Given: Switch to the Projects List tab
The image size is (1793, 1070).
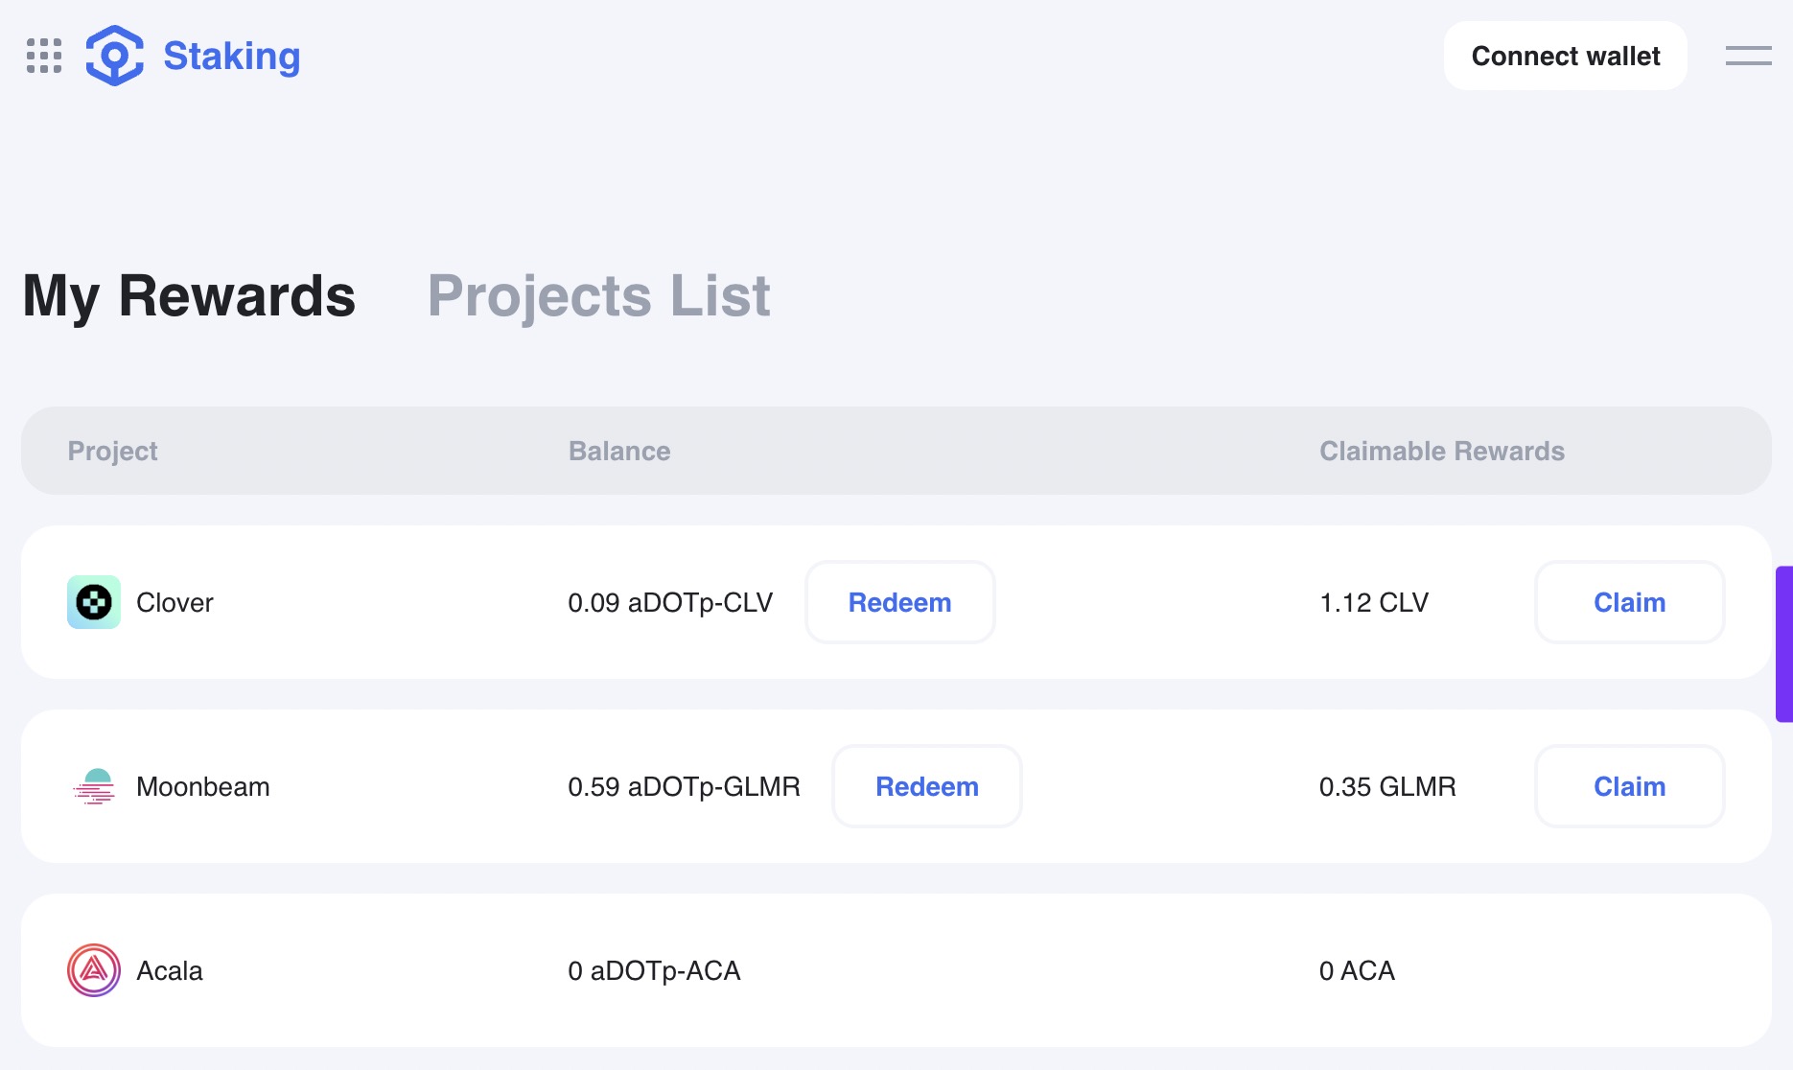Looking at the screenshot, I should [x=599, y=296].
